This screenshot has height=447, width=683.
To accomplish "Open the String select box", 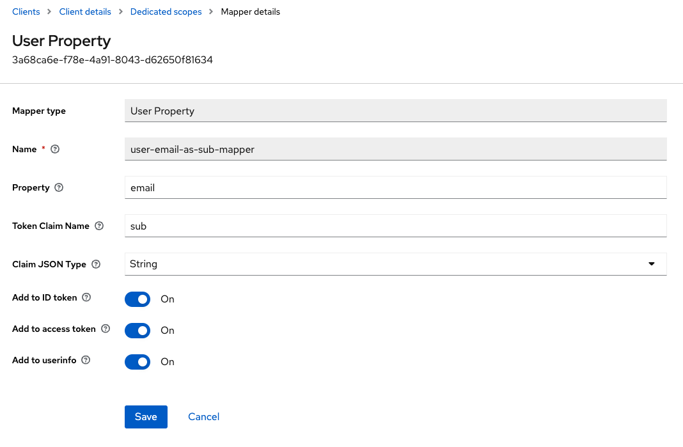I will coord(395,264).
